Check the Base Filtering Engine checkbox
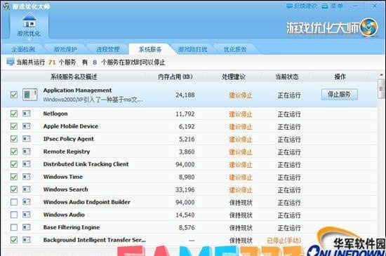Screen dimensions: 386x256 point(14,227)
